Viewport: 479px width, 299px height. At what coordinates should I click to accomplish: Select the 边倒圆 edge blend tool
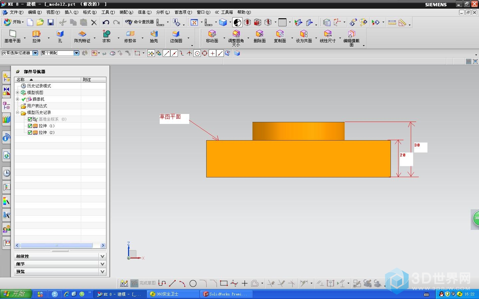(176, 37)
